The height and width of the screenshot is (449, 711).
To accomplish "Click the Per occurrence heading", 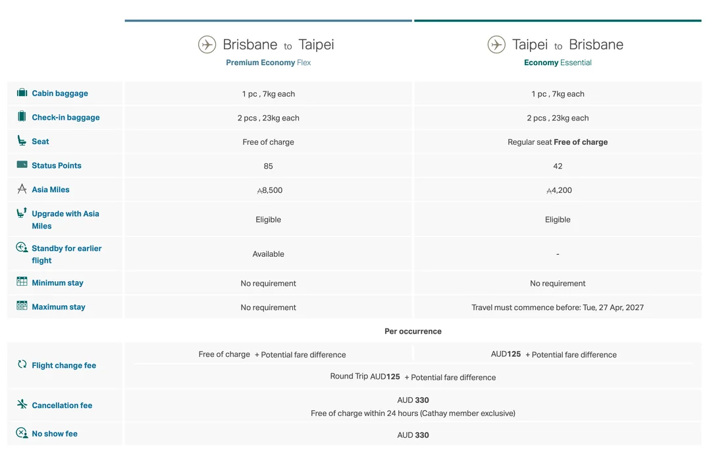I will point(413,331).
